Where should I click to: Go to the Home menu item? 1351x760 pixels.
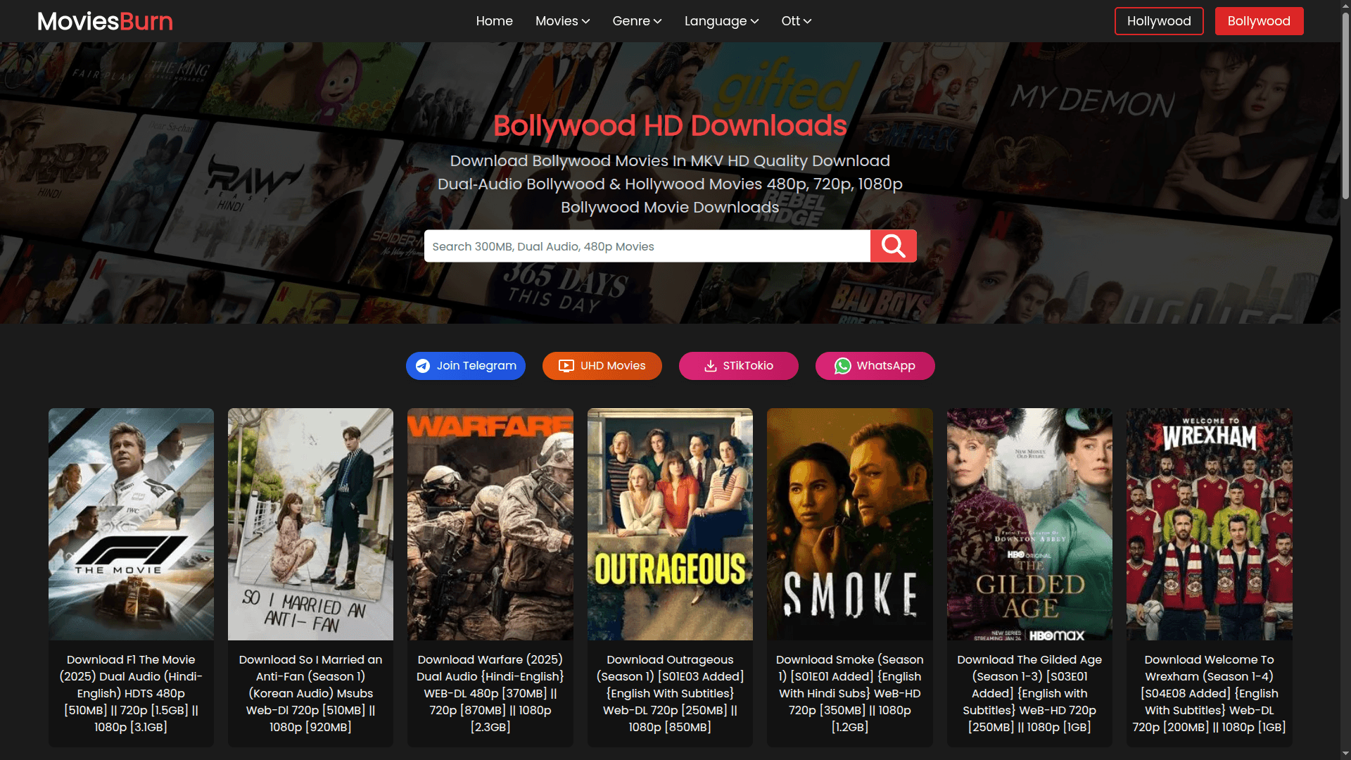tap(494, 21)
